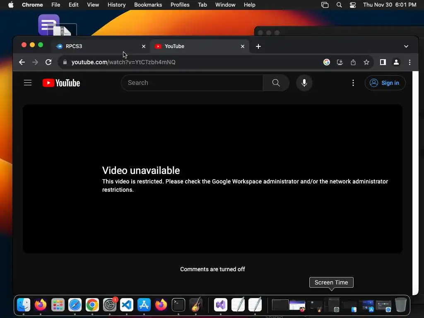This screenshot has width=424, height=318.
Task: Click the date and time in menu bar
Action: 389,5
